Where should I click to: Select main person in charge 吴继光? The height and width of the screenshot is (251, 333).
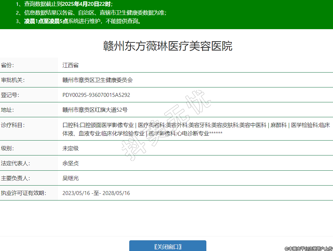(71, 178)
